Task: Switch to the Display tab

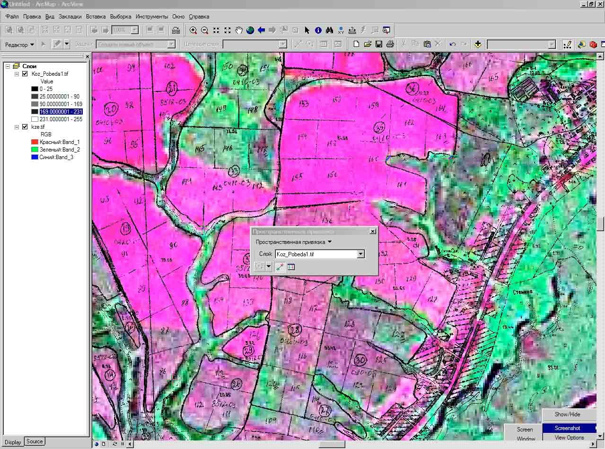Action: [13, 442]
